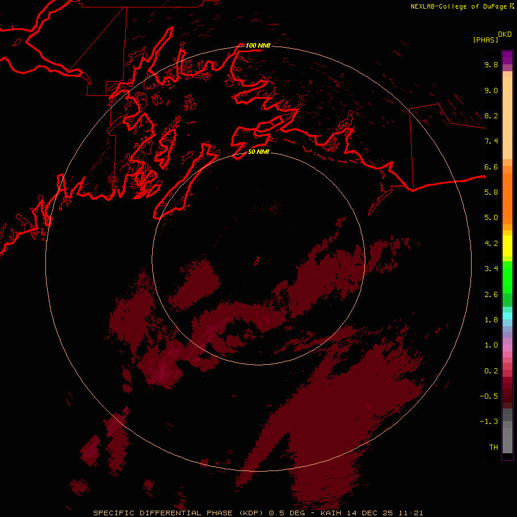Image resolution: width=517 pixels, height=517 pixels.
Task: Pick the orange segment of the color scale
Action: (507, 198)
